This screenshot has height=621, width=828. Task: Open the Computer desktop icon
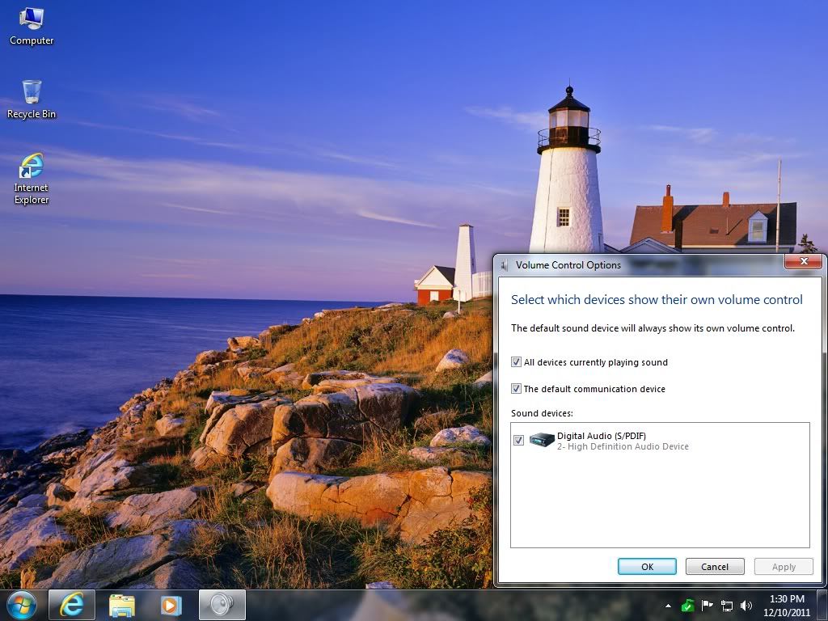(32, 27)
